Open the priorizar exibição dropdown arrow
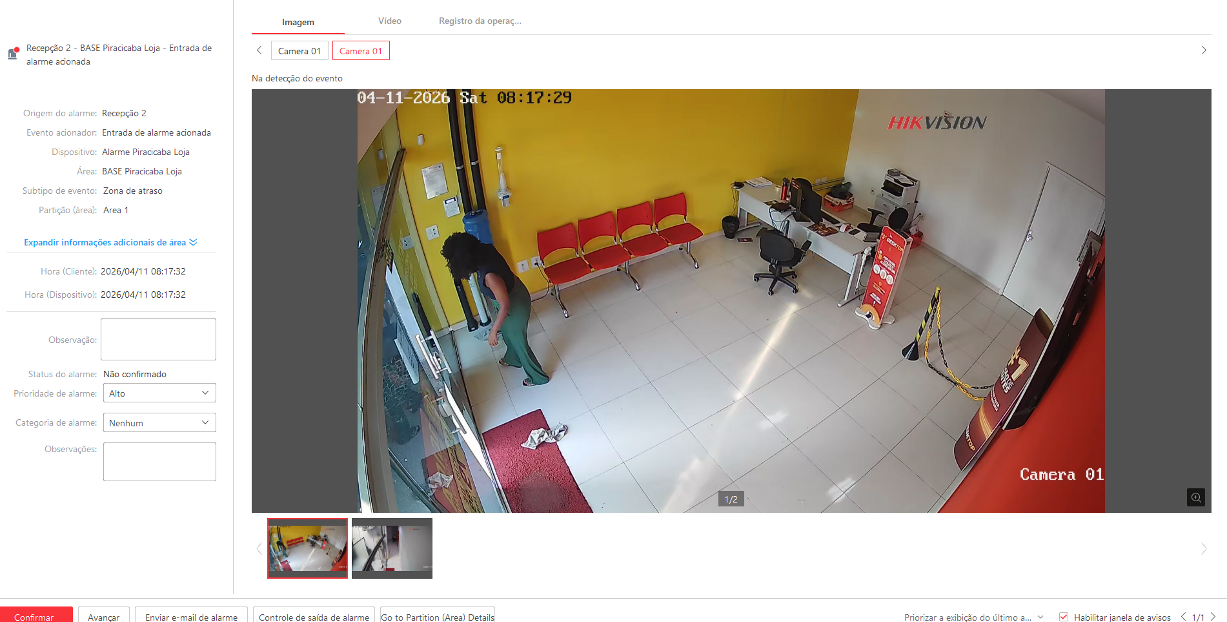This screenshot has width=1227, height=622. (x=1040, y=617)
